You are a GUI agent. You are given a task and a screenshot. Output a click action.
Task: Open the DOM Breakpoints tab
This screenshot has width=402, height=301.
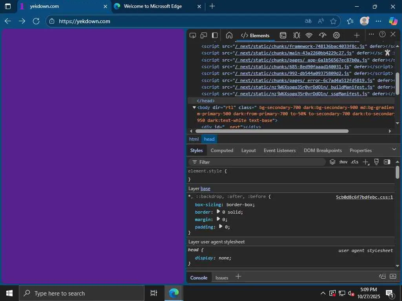(x=323, y=150)
